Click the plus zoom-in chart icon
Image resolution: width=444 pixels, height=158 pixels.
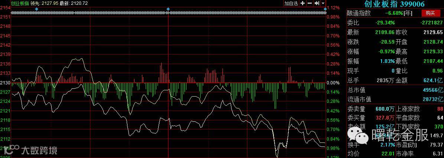coord(303,3)
